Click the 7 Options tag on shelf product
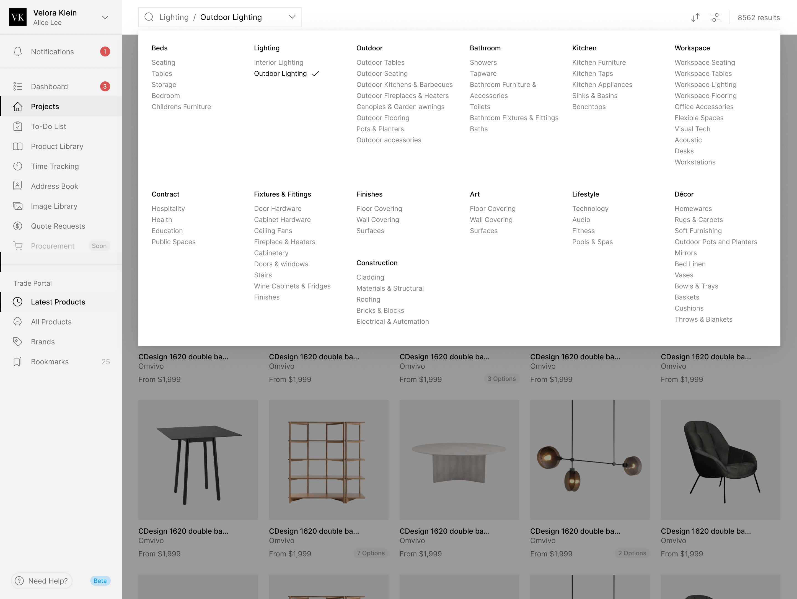The height and width of the screenshot is (599, 797). [370, 553]
